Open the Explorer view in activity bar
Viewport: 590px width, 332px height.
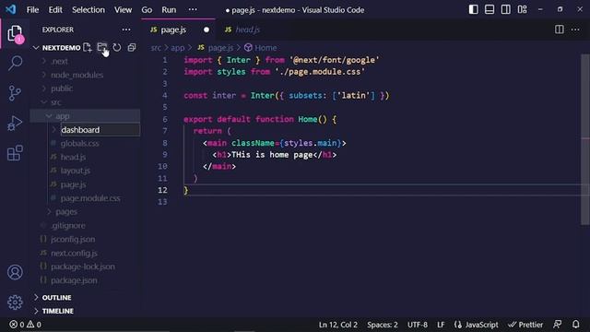click(x=15, y=34)
